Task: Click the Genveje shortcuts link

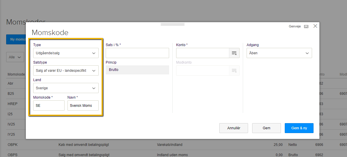Action: tap(295, 27)
